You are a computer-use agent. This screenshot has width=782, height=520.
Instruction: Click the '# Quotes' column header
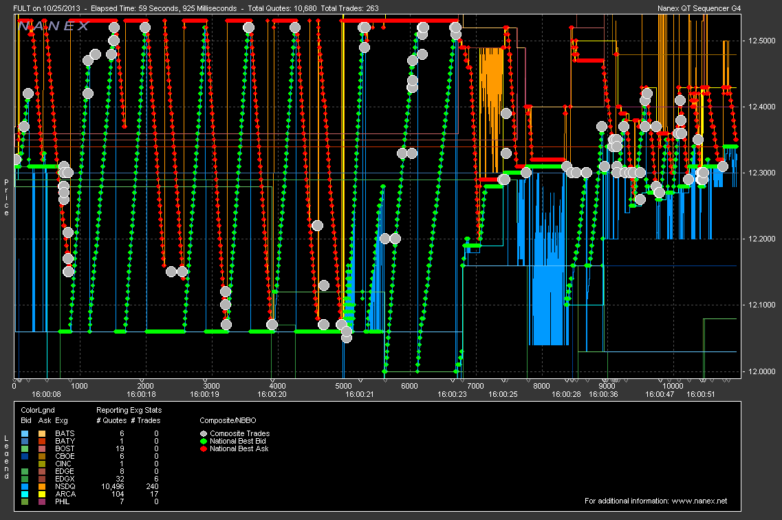click(x=111, y=420)
